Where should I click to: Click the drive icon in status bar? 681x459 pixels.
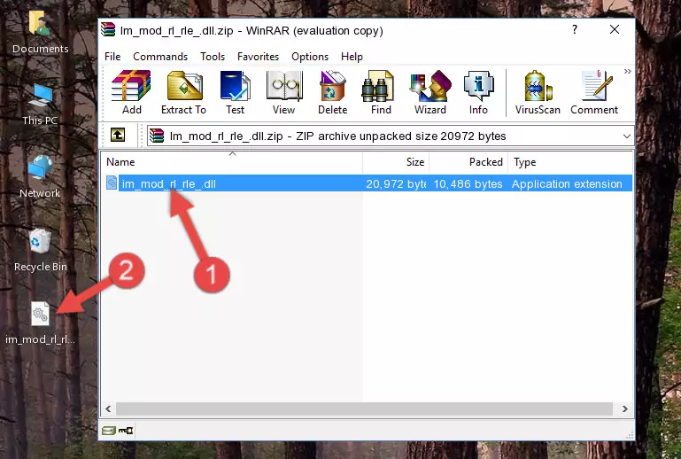(109, 431)
